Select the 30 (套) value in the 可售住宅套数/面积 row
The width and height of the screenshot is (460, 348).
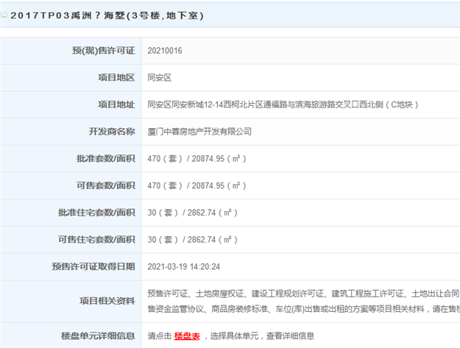pos(163,240)
